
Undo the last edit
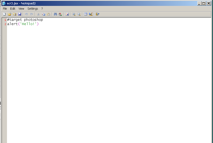tap(26, 14)
